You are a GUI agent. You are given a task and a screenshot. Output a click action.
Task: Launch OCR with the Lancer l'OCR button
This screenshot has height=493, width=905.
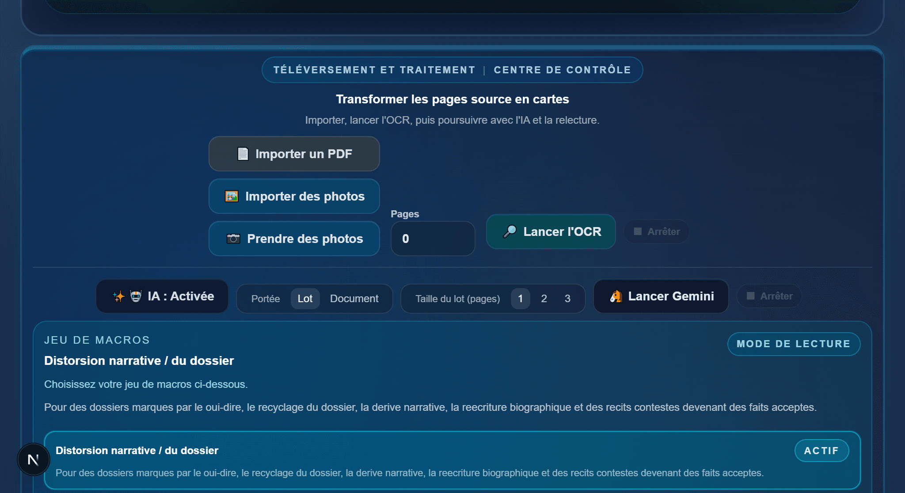(x=551, y=231)
